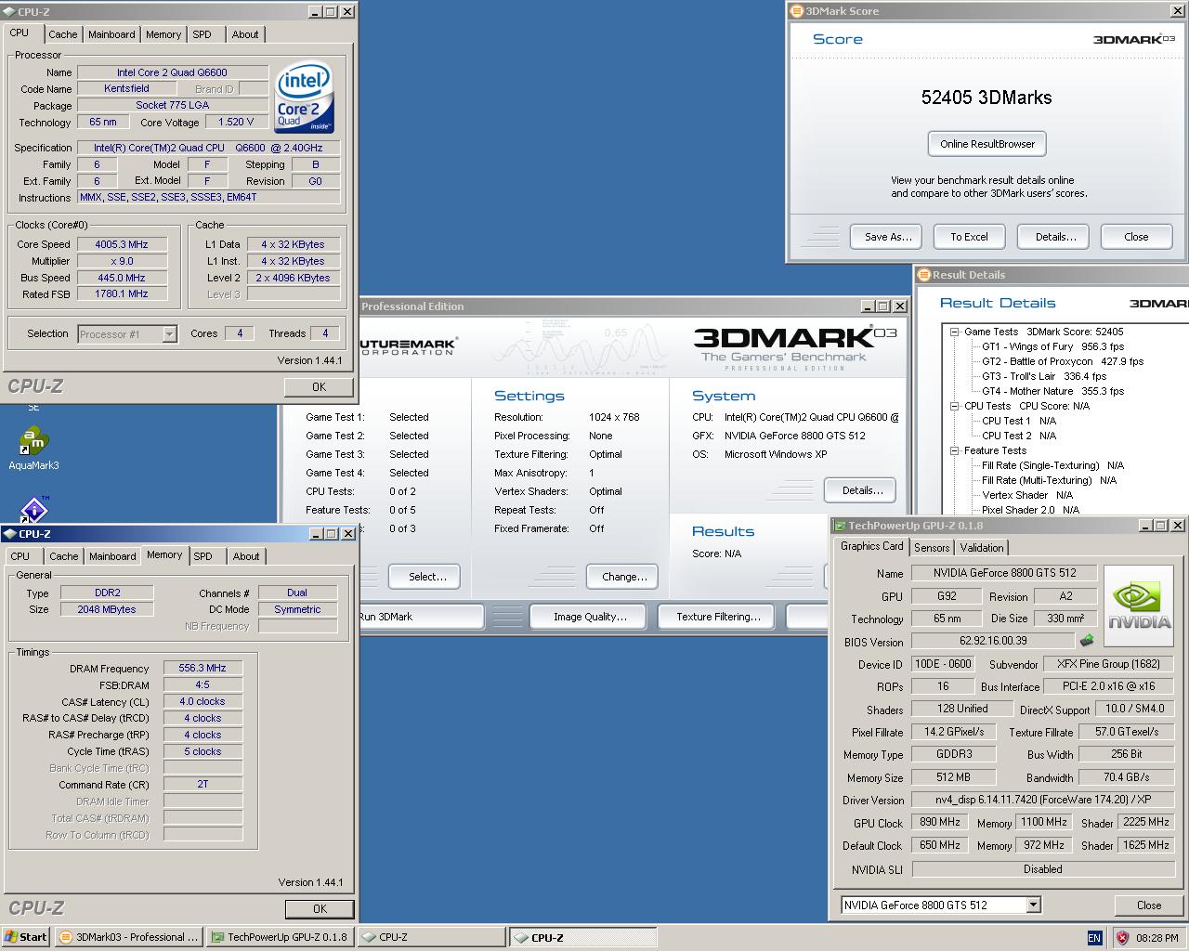Click OK in top CPU-Z window
1189x951 pixels.
click(319, 387)
